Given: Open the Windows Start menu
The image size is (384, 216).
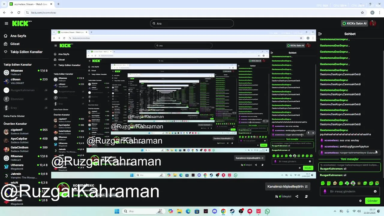Looking at the screenshot, I should (x=117, y=211).
